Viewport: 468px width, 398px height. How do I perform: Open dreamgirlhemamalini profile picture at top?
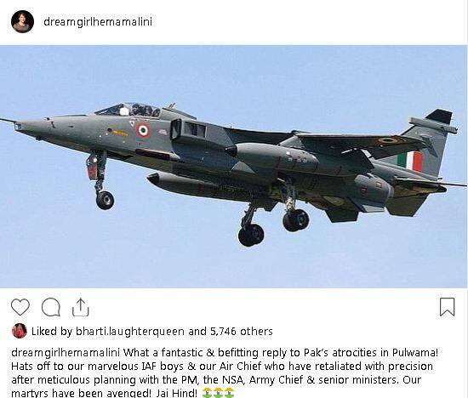(x=22, y=21)
